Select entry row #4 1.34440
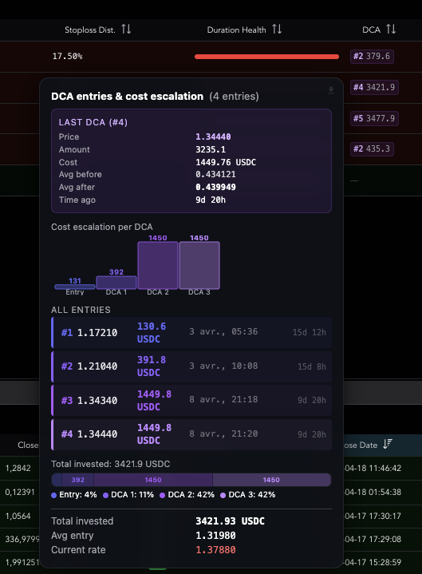 (x=191, y=434)
